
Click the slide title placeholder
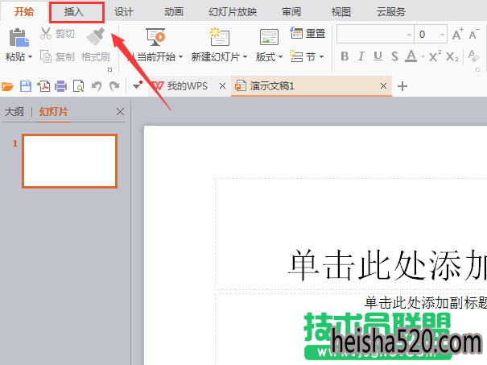pyautogui.click(x=351, y=234)
